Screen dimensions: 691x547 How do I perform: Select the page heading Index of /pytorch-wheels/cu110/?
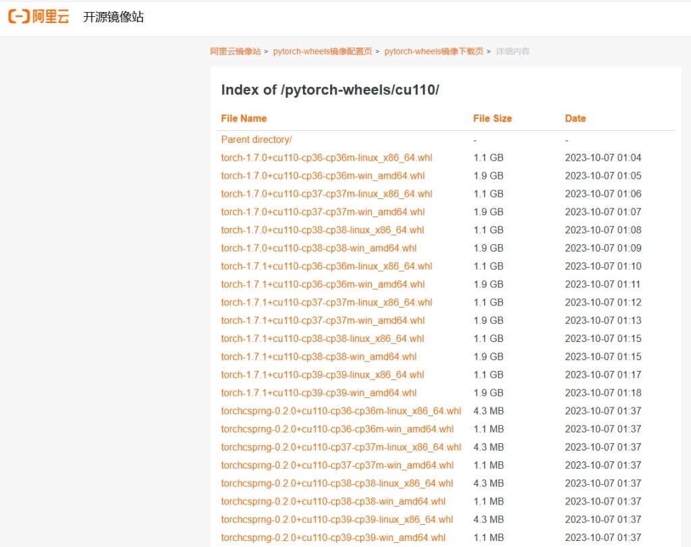click(330, 90)
